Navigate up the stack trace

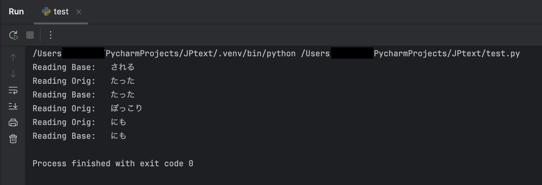point(13,57)
